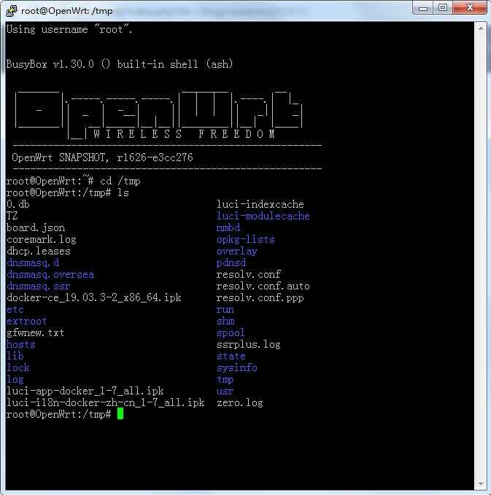Click the hosts directory entry
491x495 pixels.
coord(21,344)
